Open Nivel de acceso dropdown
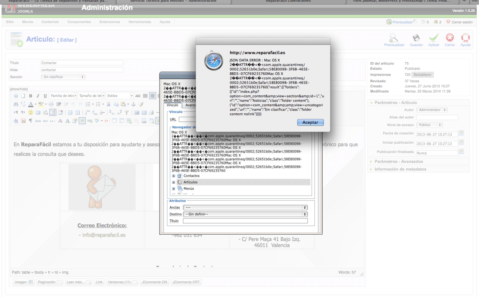 tap(429, 125)
